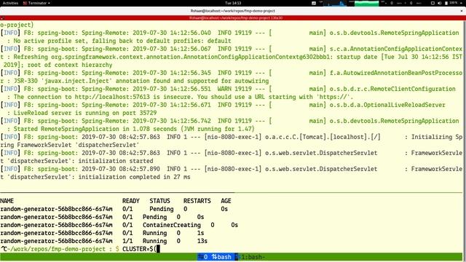Click the red terminal titlebar
Image resolution: width=466 pixels, height=262 pixels.
coord(233,17)
